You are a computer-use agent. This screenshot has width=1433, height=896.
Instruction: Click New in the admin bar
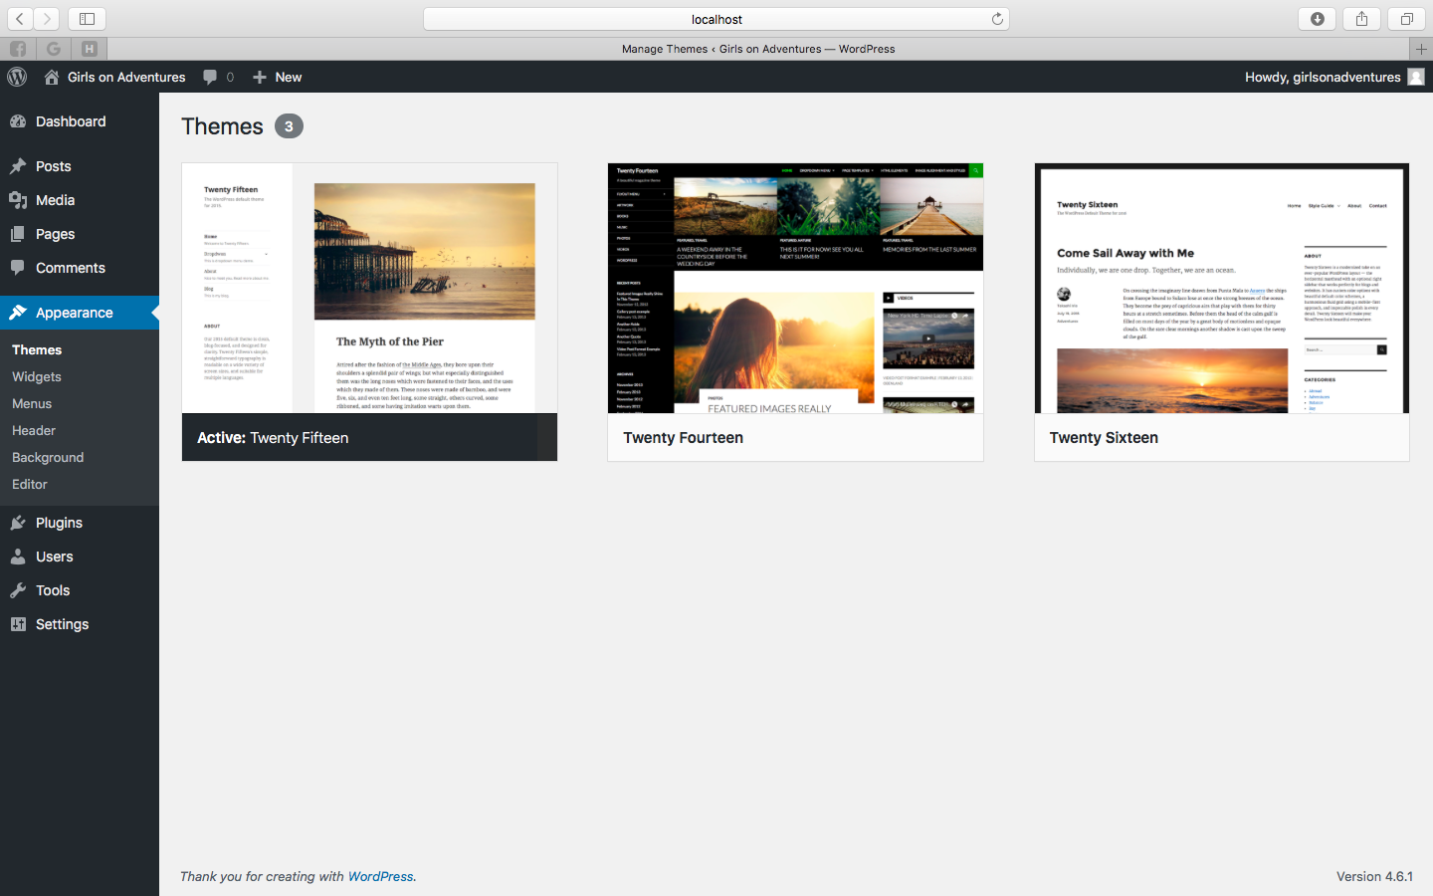(x=289, y=77)
